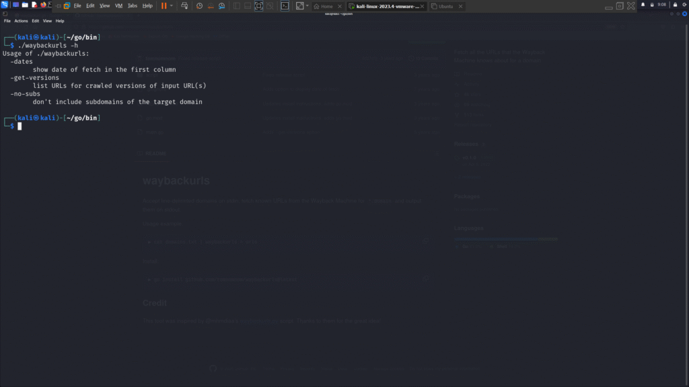Take a snapshot of this virtual machine
The image size is (689, 387).
click(199, 5)
